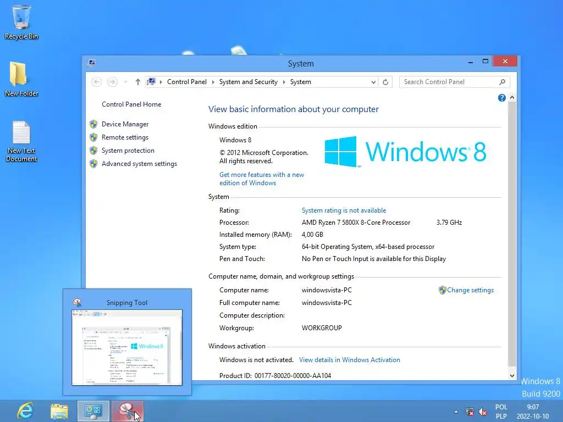Click the Advanced system settings shield icon
Image resolution: width=563 pixels, height=422 pixels.
pyautogui.click(x=93, y=164)
